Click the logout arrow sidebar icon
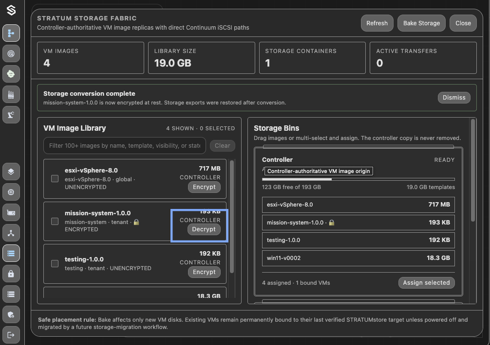490x345 pixels. click(11, 335)
